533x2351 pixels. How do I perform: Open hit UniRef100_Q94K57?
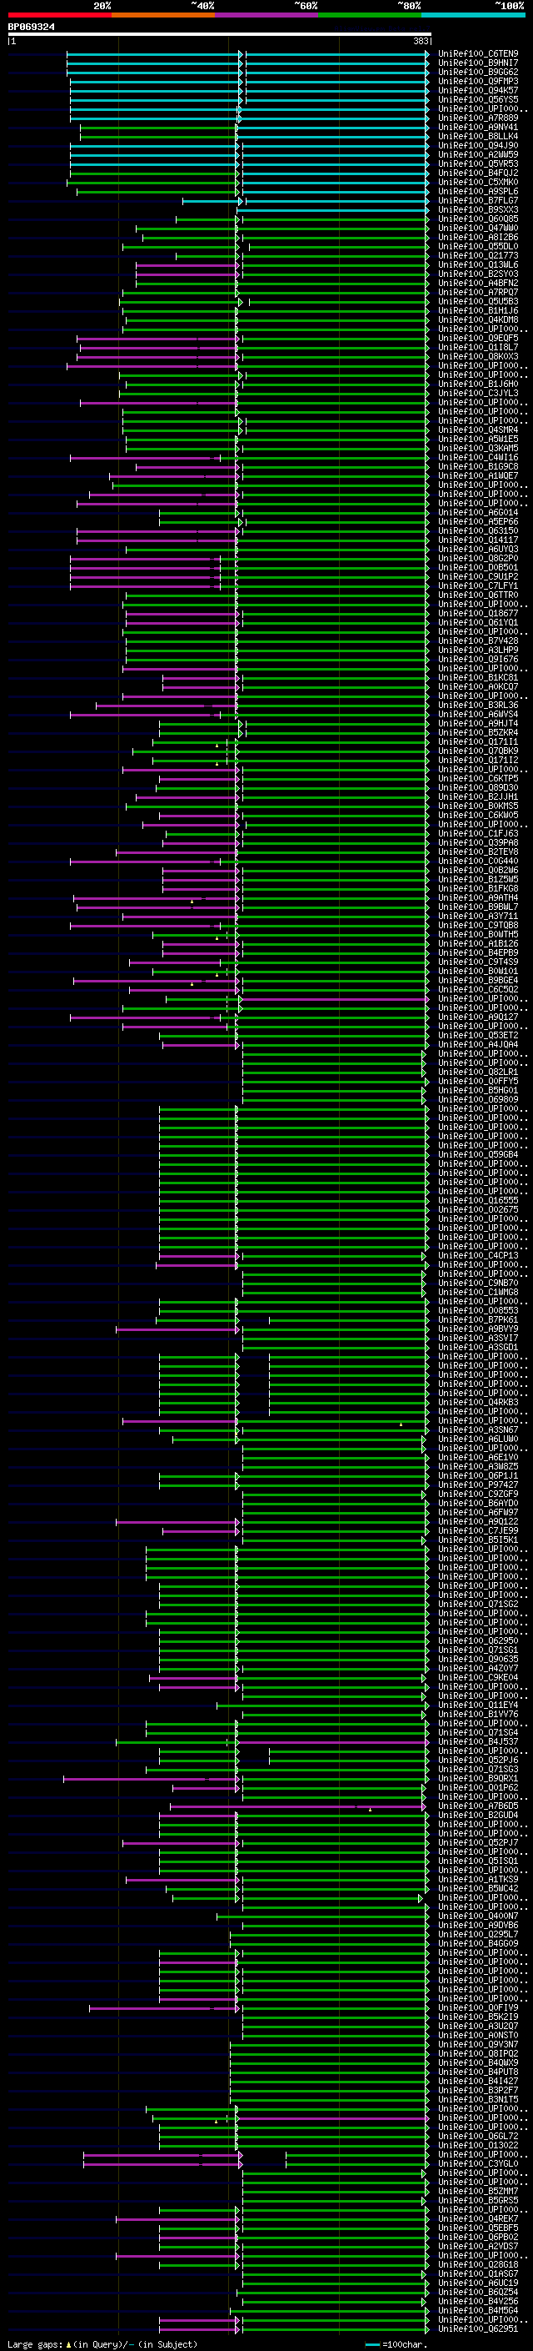point(477,90)
